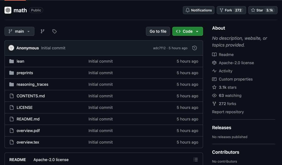Open the branches view icon
282x165 pixels.
coord(43,31)
